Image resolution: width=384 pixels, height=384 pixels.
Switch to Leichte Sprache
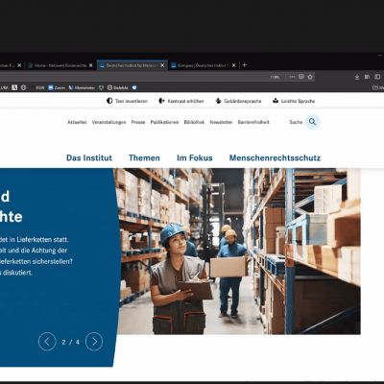[x=294, y=101]
